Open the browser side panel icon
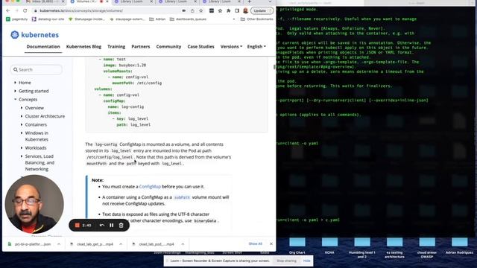The width and height of the screenshot is (477, 268). coord(237,10)
